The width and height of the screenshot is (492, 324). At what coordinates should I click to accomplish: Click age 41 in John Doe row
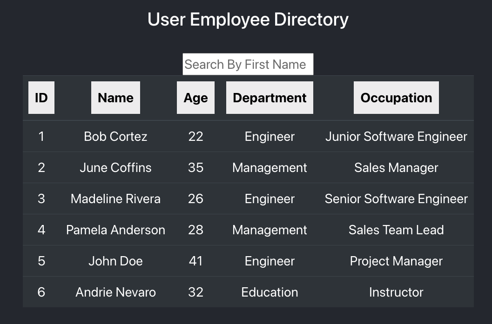coord(196,261)
